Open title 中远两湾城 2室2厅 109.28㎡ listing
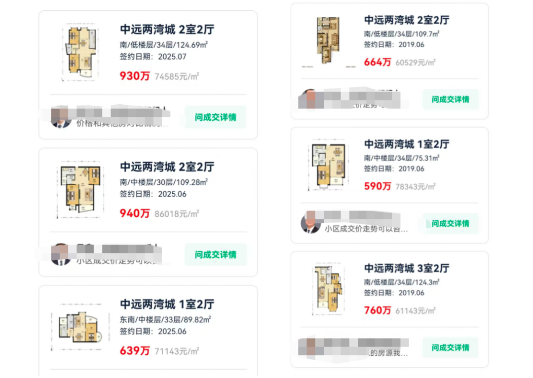Viewport: 533px width, 378px height. (x=167, y=167)
